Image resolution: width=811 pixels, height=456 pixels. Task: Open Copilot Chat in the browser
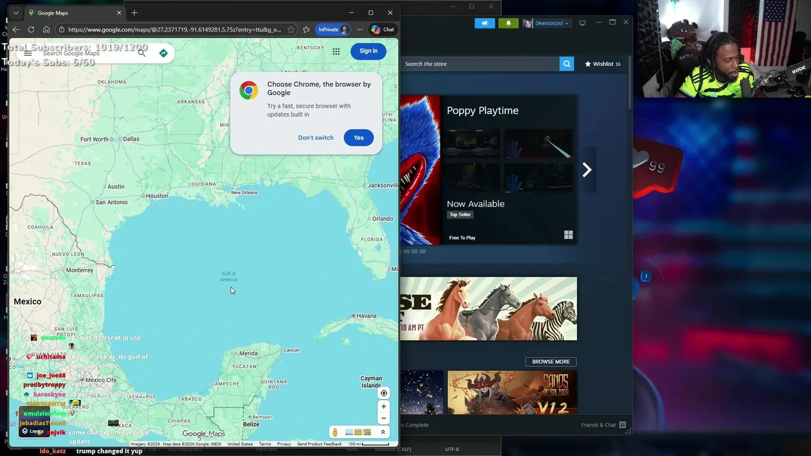coord(383,29)
